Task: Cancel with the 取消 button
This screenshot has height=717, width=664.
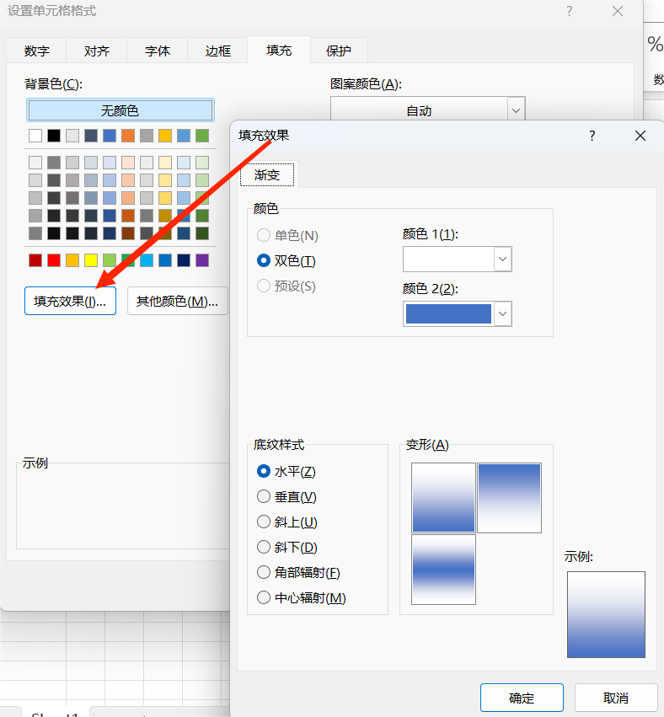Action: tap(616, 698)
